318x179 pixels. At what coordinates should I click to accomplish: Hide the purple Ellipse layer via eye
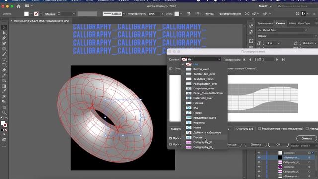pyautogui.click(x=259, y=167)
